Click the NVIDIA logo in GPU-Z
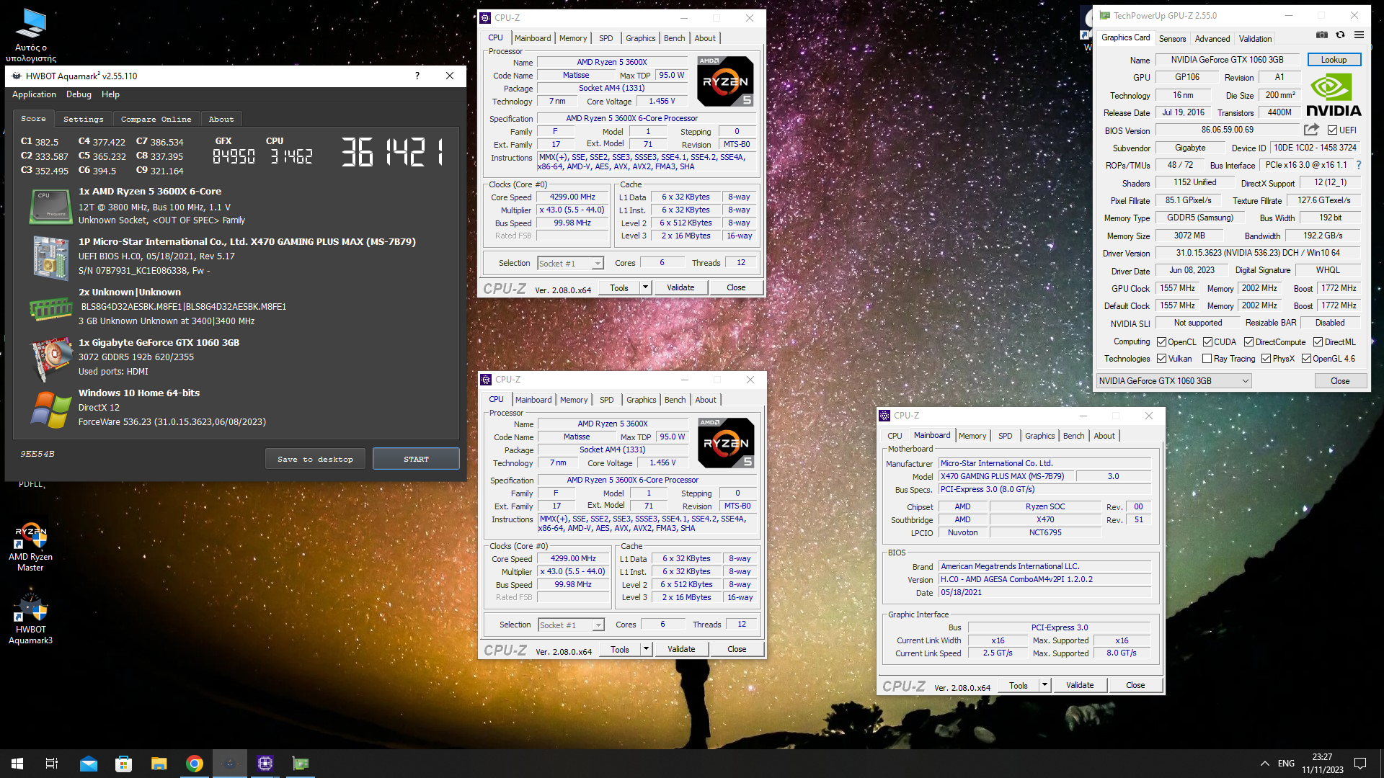 (x=1334, y=96)
